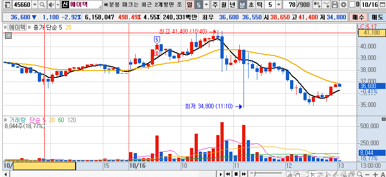This screenshot has height=177, width=386.
Task: Toggle the 거래량 indicator marker square
Action: 6,120
